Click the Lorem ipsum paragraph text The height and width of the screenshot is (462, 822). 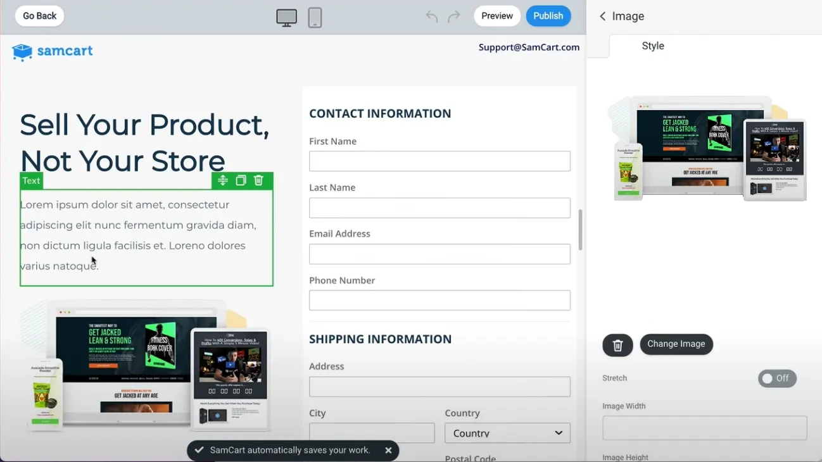click(138, 235)
